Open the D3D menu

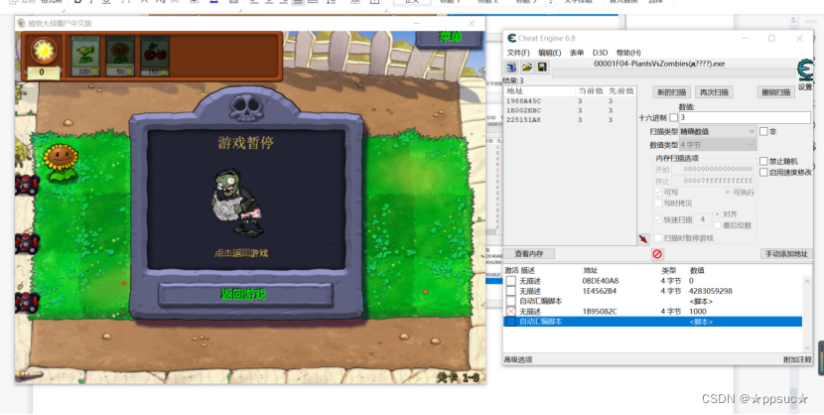tap(600, 53)
